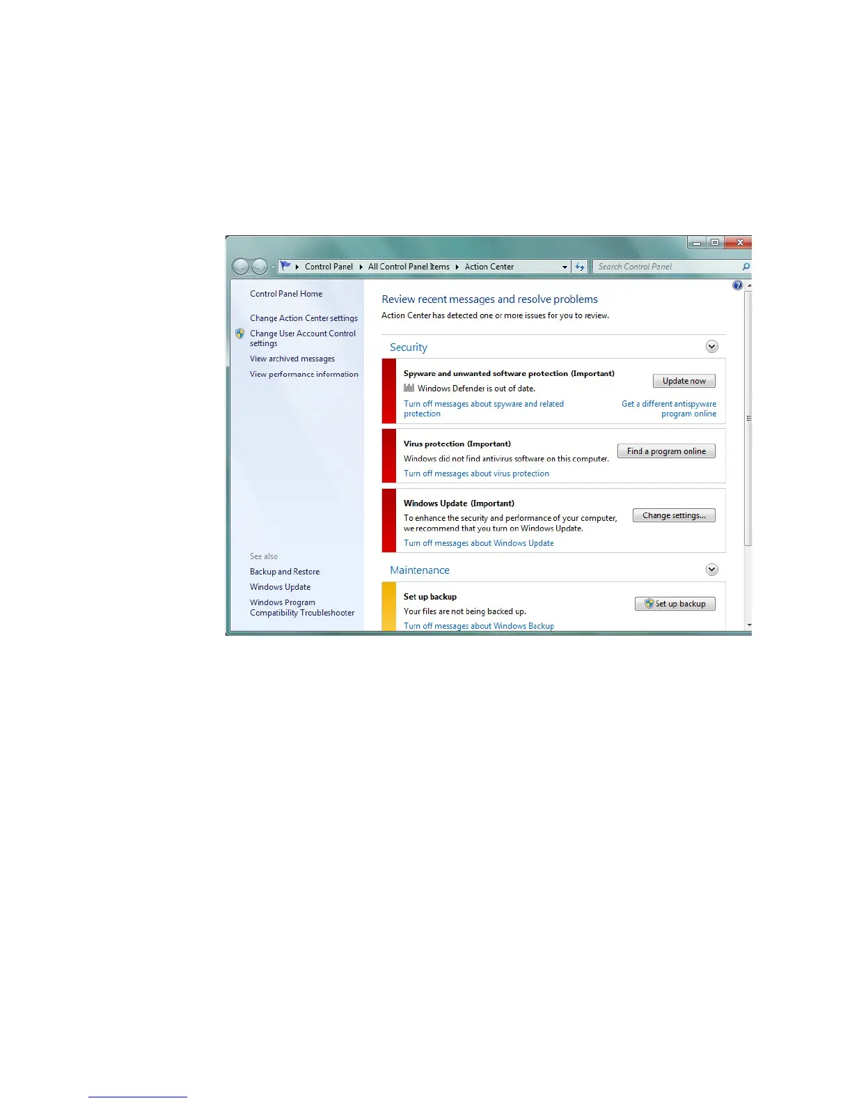
Task: Click the Action Center flag icon
Action: click(285, 266)
